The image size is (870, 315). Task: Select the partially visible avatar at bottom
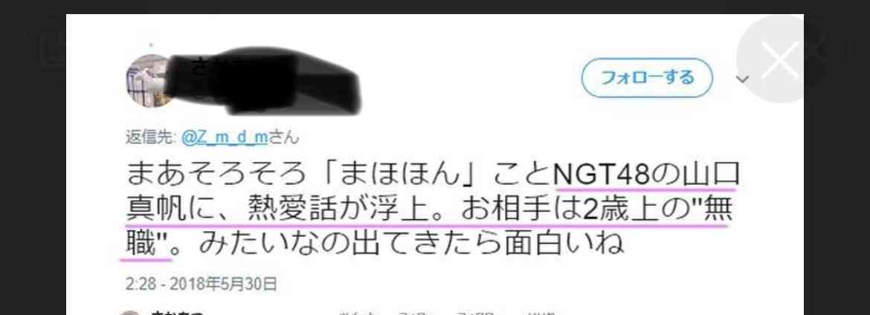pyautogui.click(x=129, y=312)
